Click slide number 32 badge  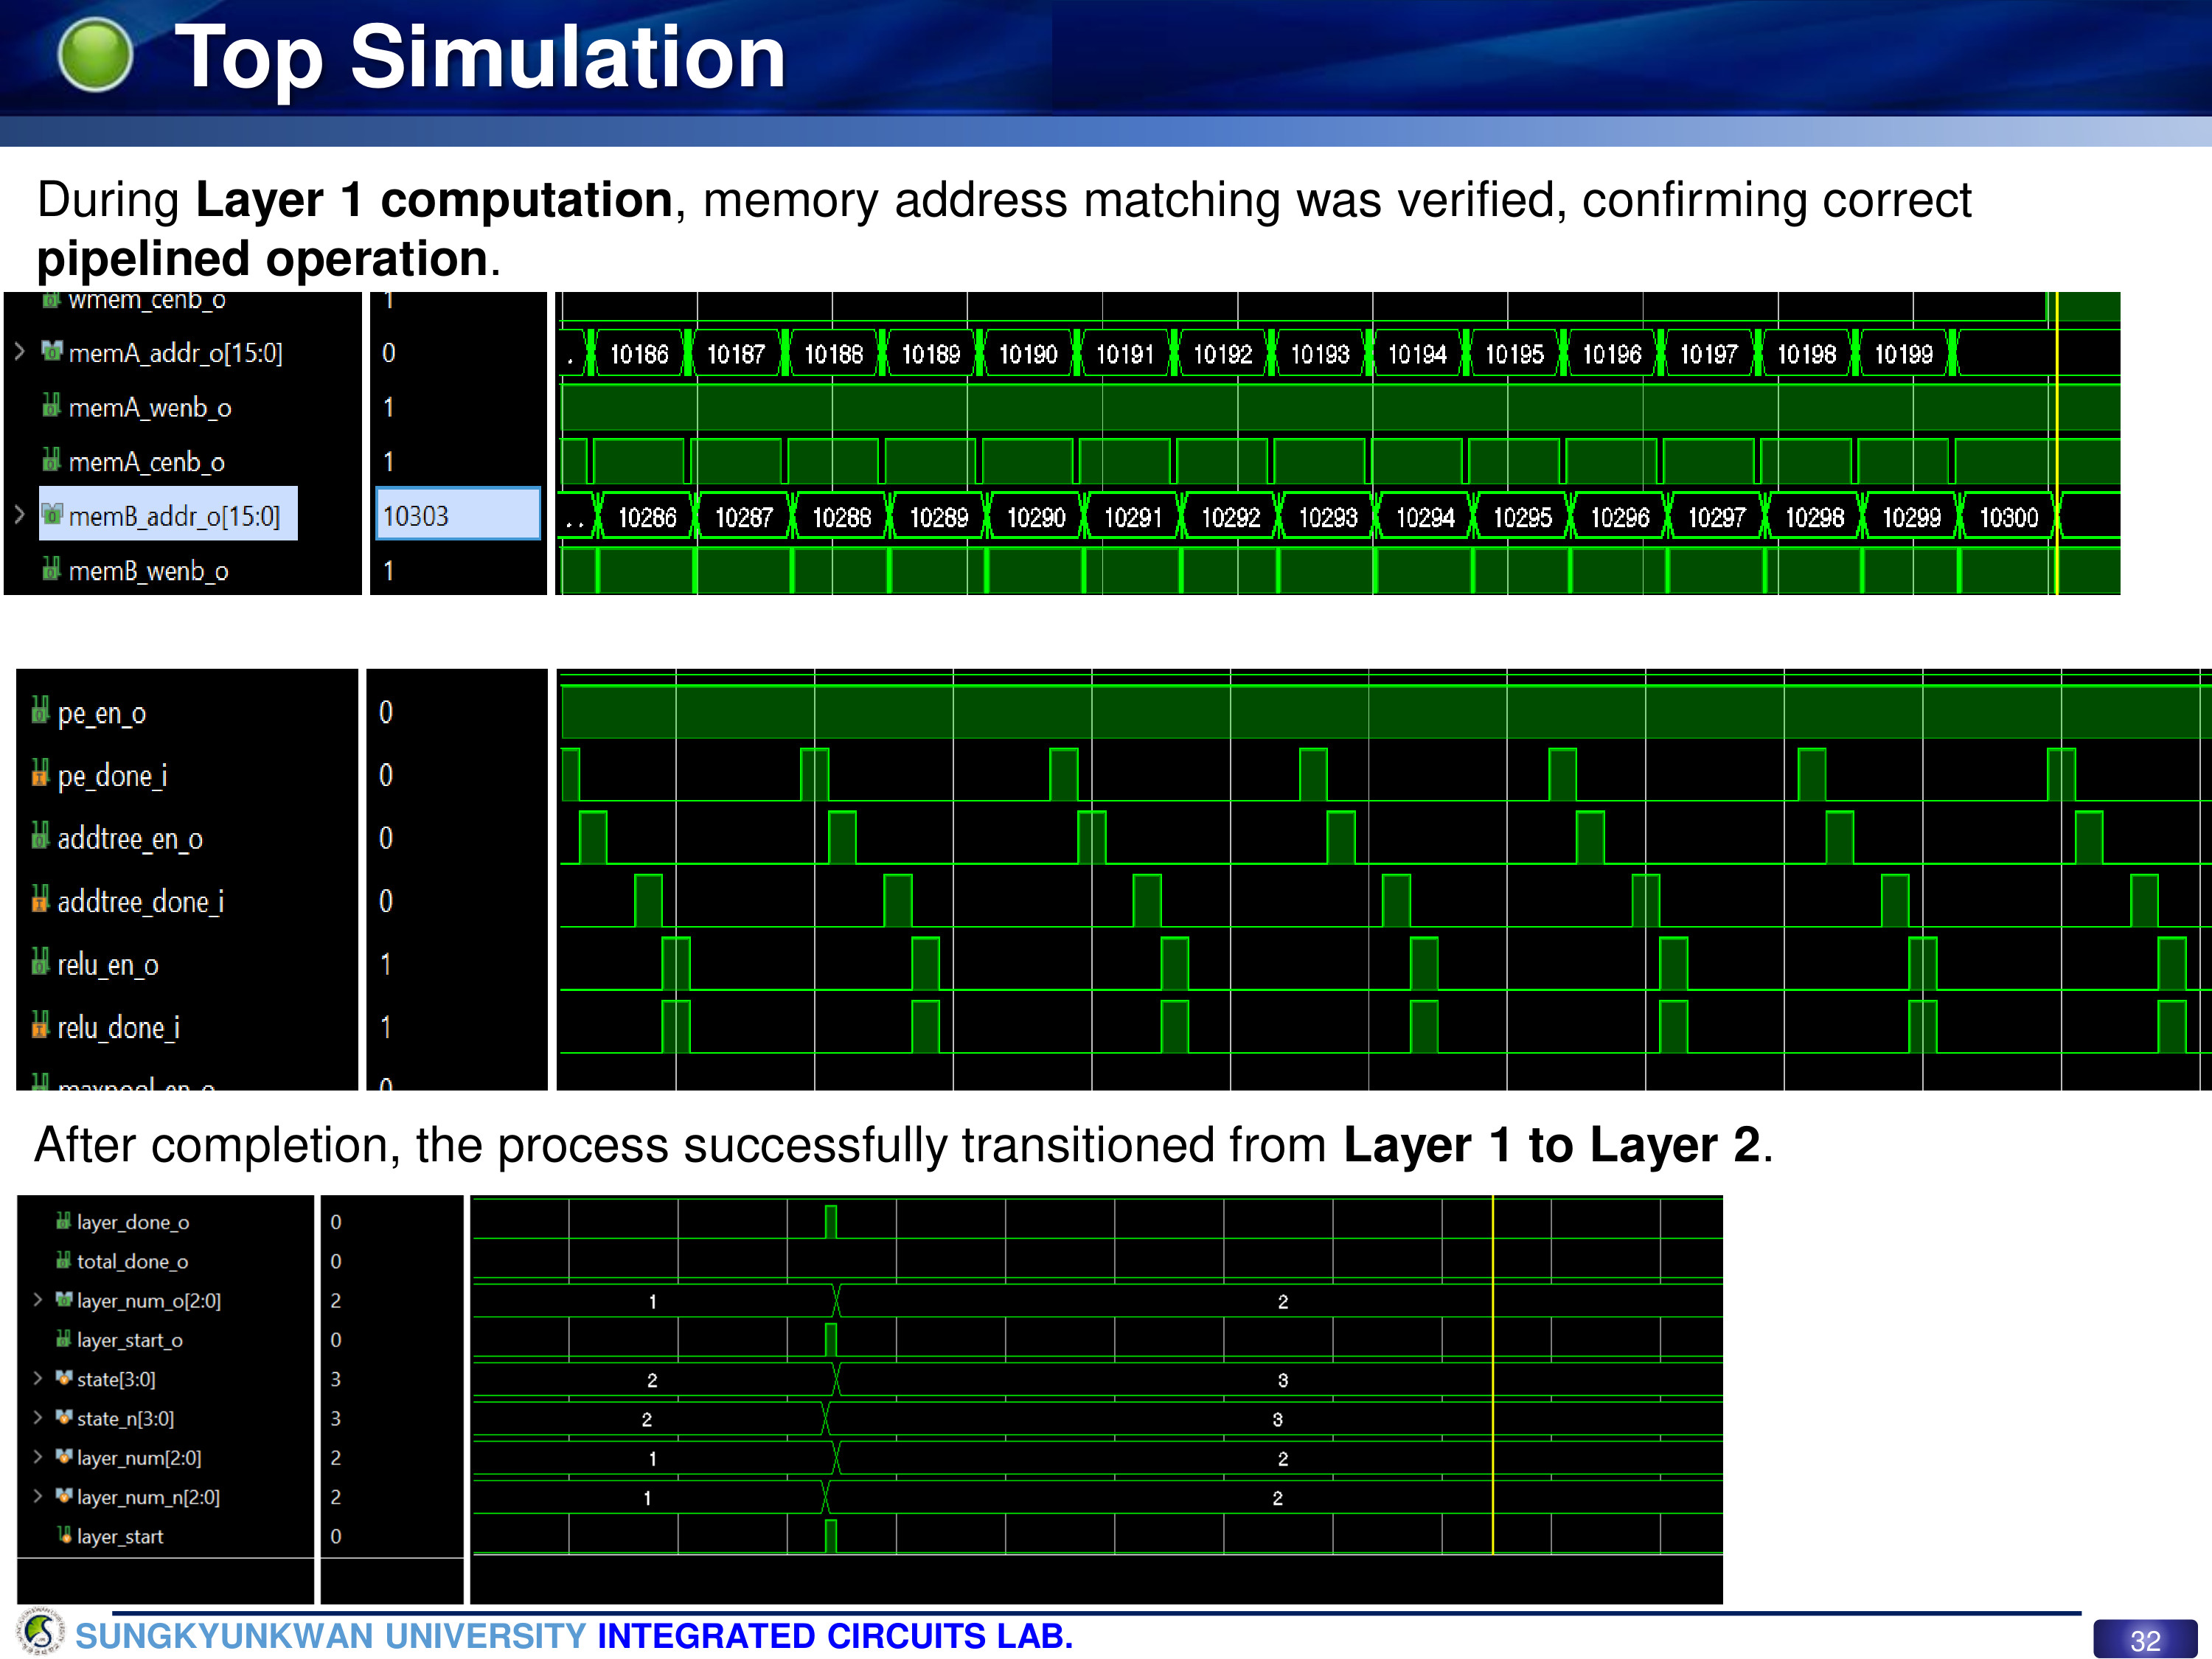pyautogui.click(x=2144, y=1639)
